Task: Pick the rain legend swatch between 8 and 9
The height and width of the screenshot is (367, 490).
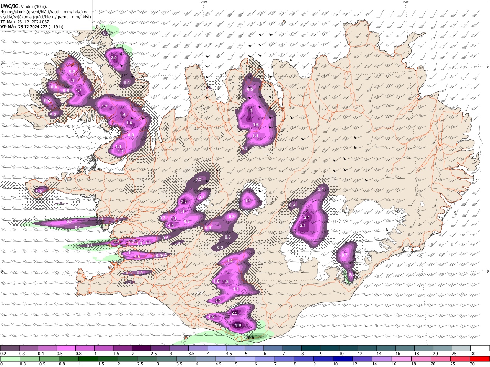Action: (304, 359)
